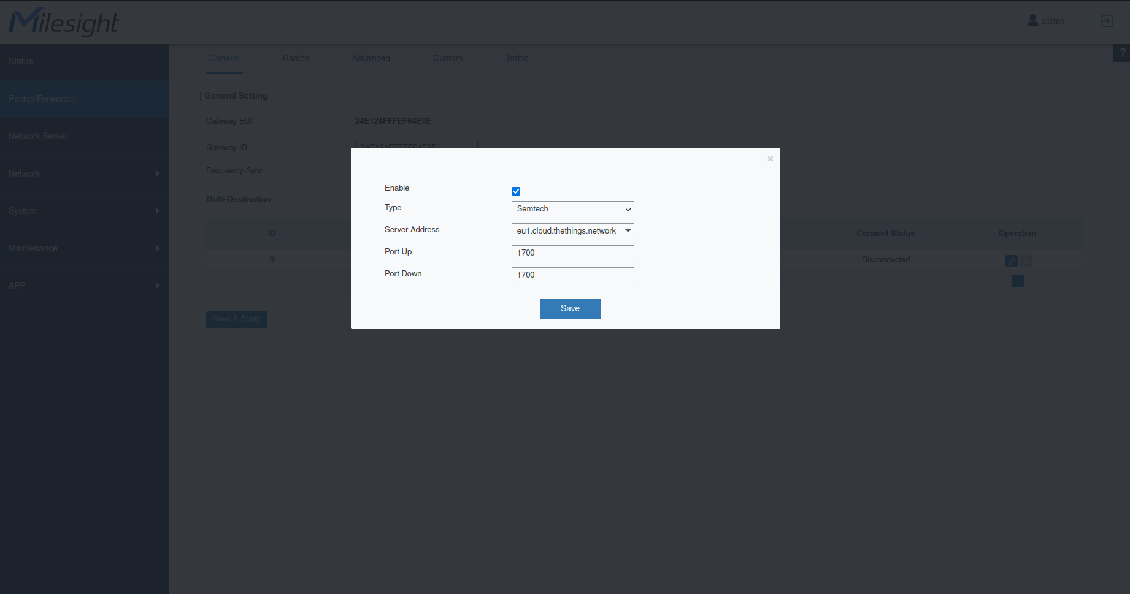Switch to the Advanced tab
This screenshot has height=594, width=1130.
[371, 58]
